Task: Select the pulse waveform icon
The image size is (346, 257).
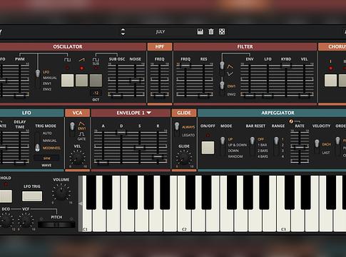Action: pos(68,59)
